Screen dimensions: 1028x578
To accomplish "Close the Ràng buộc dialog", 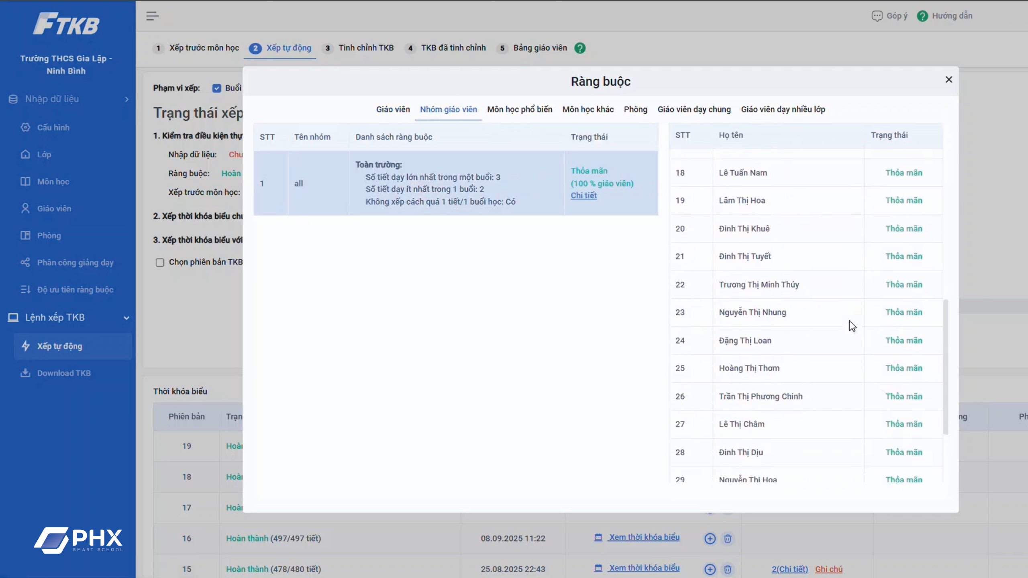I will (x=948, y=80).
